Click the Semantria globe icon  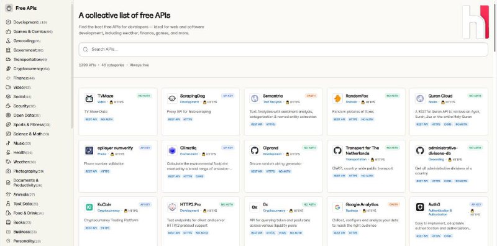coord(255,99)
